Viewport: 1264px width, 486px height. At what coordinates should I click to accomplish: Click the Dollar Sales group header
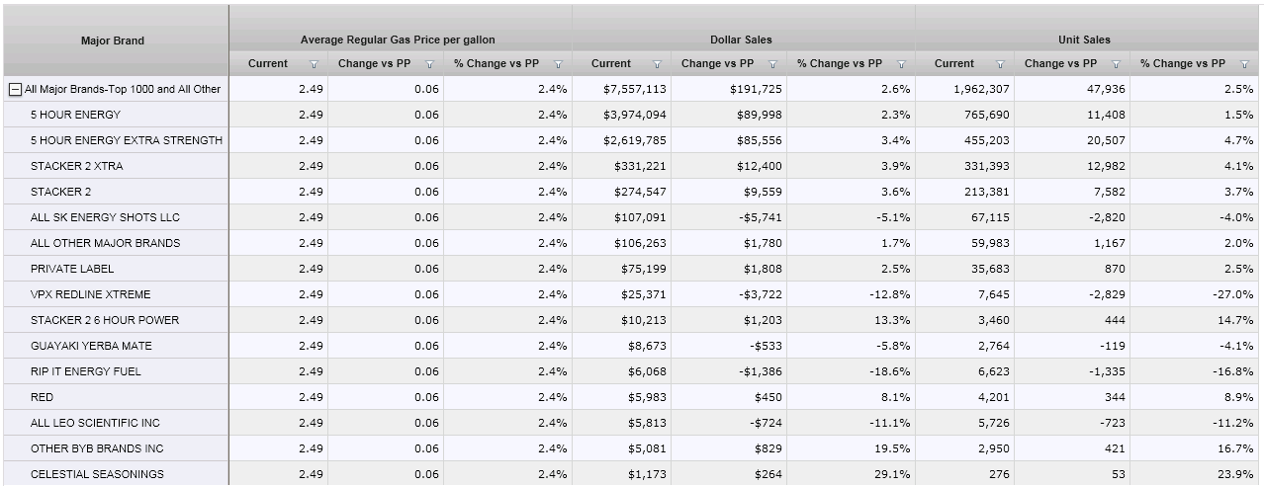741,40
